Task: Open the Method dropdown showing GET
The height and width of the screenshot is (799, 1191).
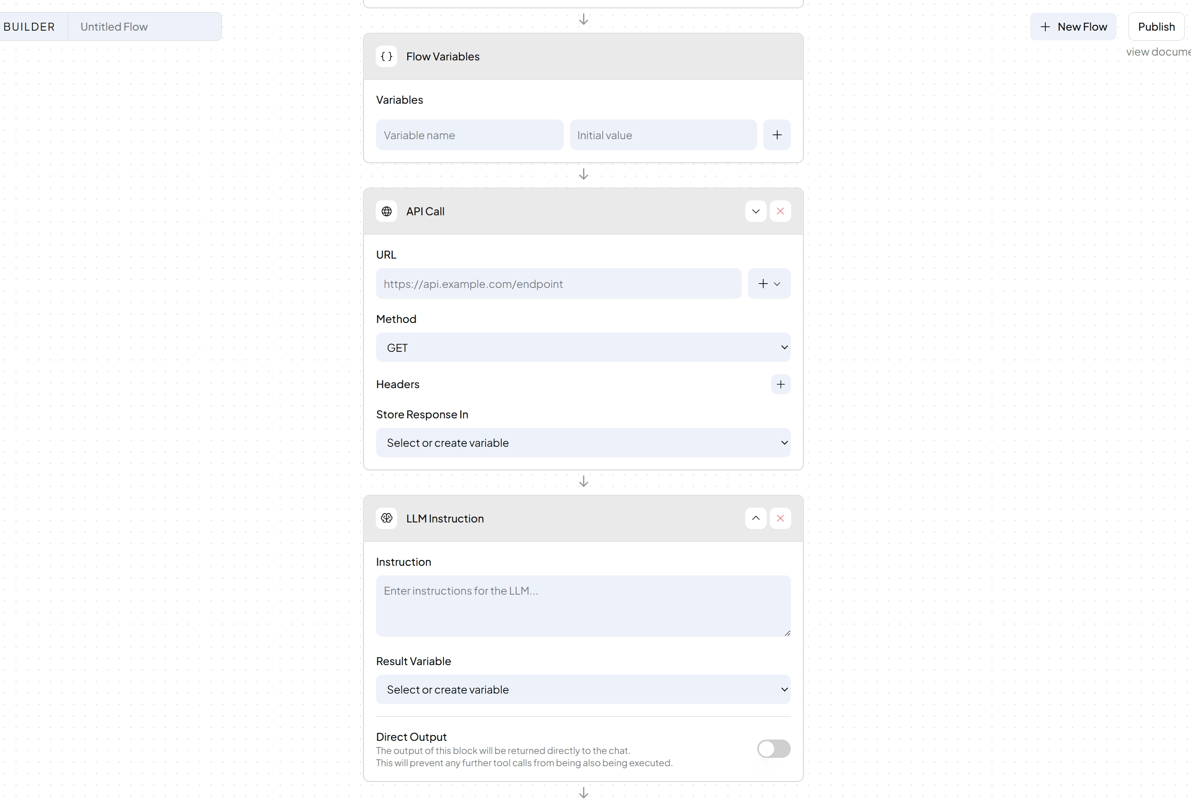Action: pyautogui.click(x=583, y=347)
